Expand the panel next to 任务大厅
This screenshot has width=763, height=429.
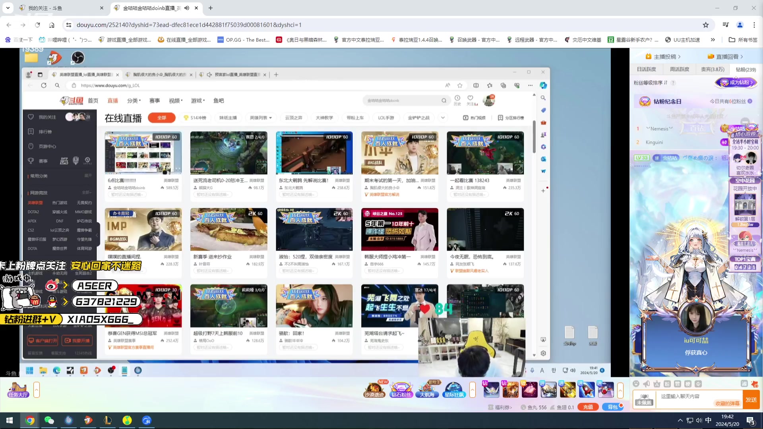37,390
